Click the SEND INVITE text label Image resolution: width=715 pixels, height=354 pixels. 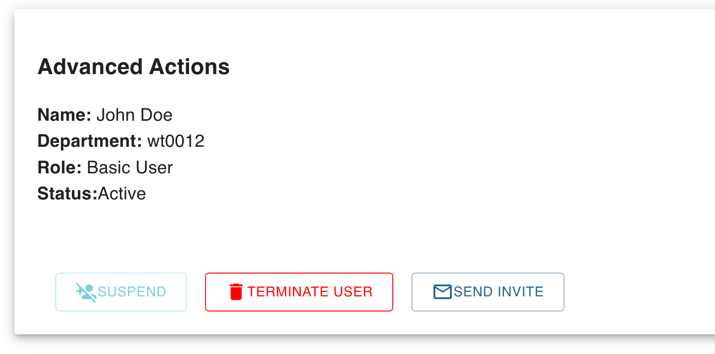[x=498, y=292]
